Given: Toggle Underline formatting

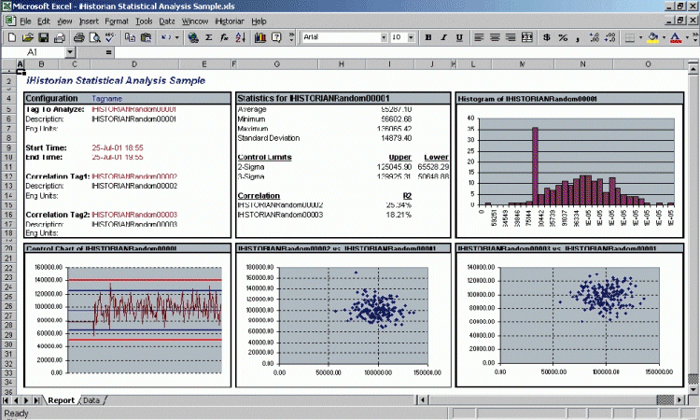Looking at the screenshot, I should [x=459, y=37].
